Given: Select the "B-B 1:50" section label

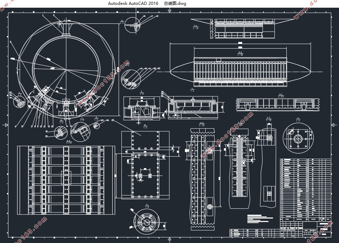Looking at the screenshot, I should (x=240, y=53).
